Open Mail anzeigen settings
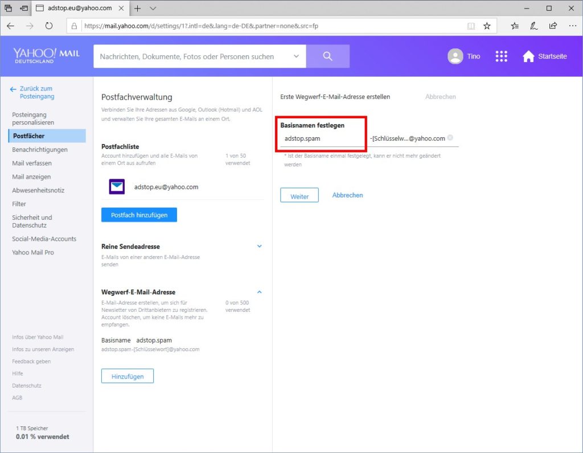Viewport: 583px width, 453px height. [31, 177]
